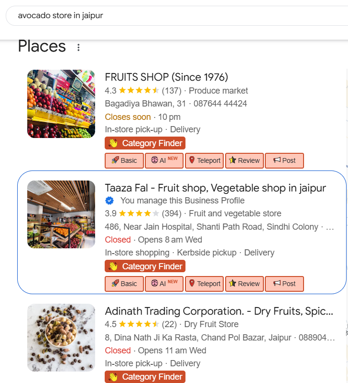Open Category Finder for Adinath Trading Corporation

coord(145,377)
